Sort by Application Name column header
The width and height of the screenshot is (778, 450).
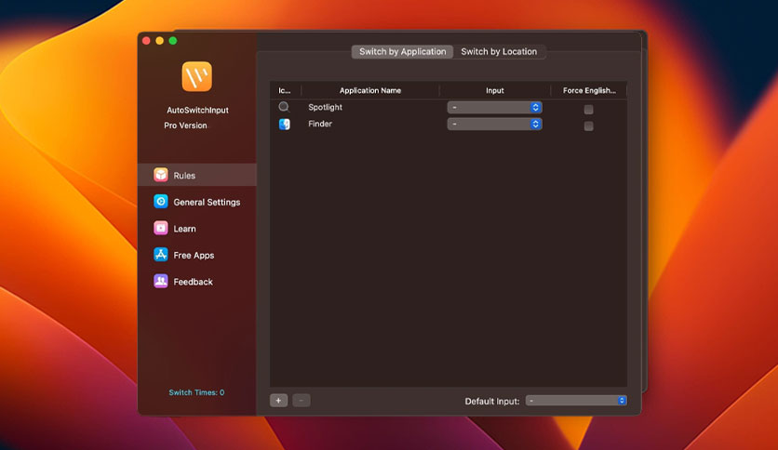tap(370, 91)
